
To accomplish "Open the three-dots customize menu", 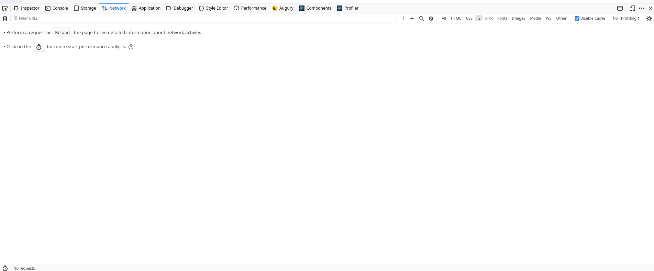I will click(641, 8).
